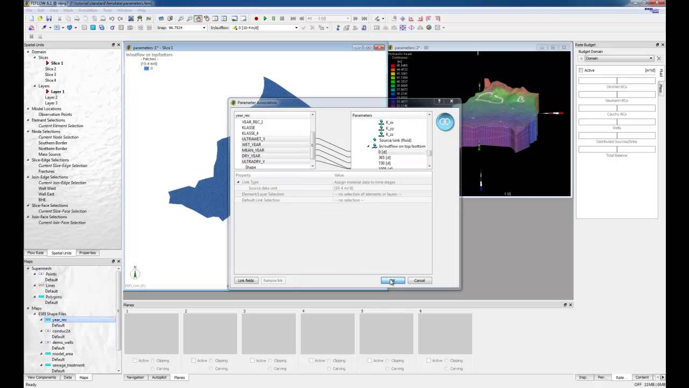Click the In/outflow on top/bottom parameter icon
Image resolution: width=689 pixels, height=388 pixels.
pyautogui.click(x=375, y=146)
